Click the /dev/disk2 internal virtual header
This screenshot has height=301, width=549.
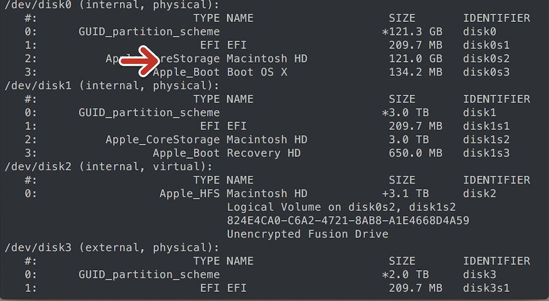[108, 167]
